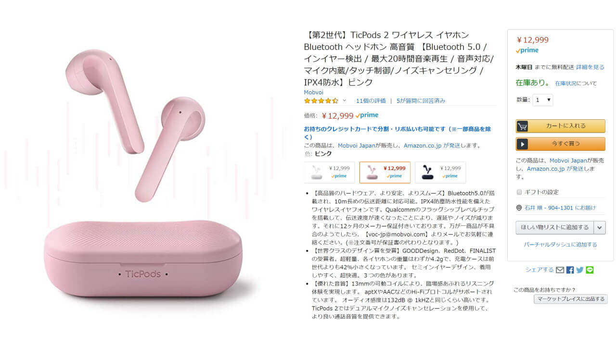Open the 11個の評価 reviews link
Screen dimensions: 616x346
coord(371,101)
